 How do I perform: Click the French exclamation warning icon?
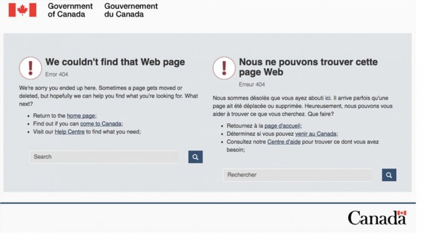(224, 68)
